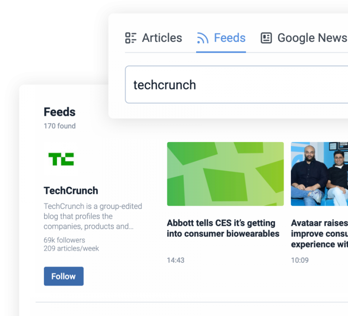This screenshot has height=316, width=348.
Task: Click the techcrunch search field
Action: tap(236, 84)
